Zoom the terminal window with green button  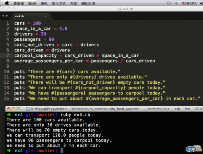click(19, 109)
